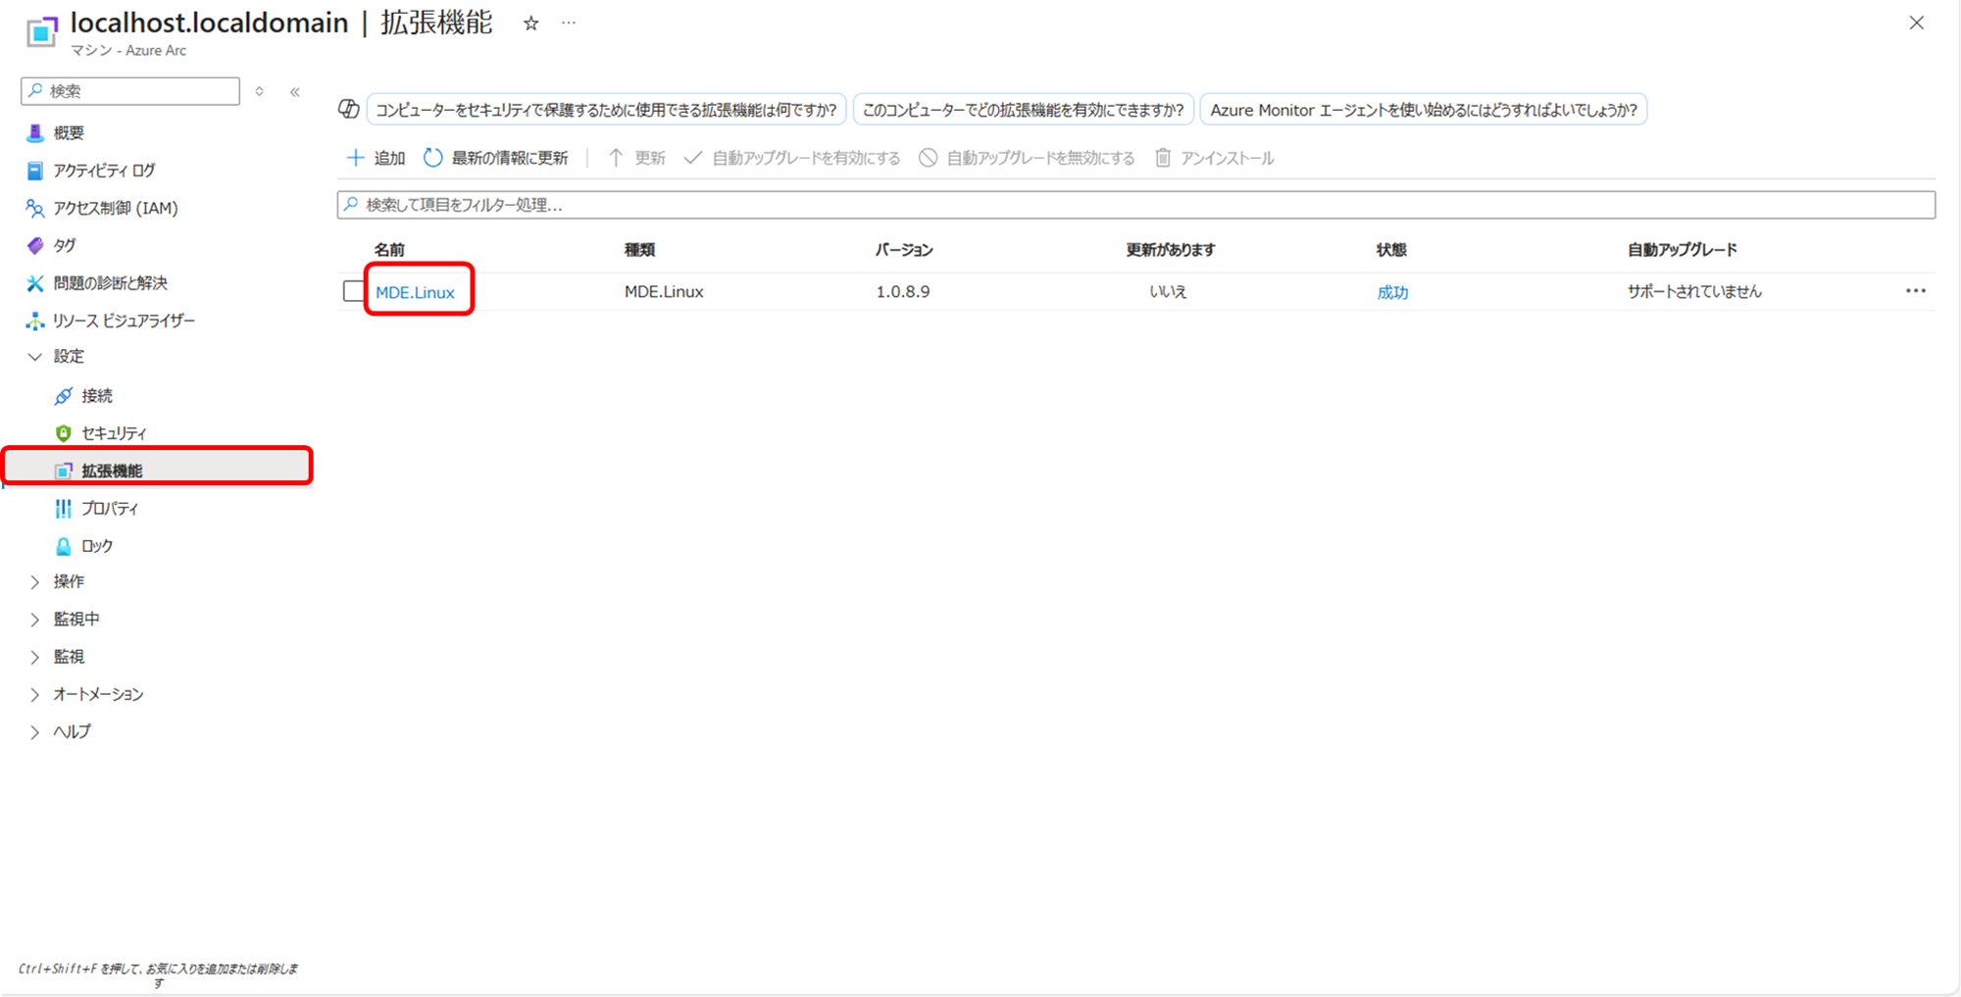
Task: Click the 拡張機能 square icon in sidebar
Action: tap(64, 472)
